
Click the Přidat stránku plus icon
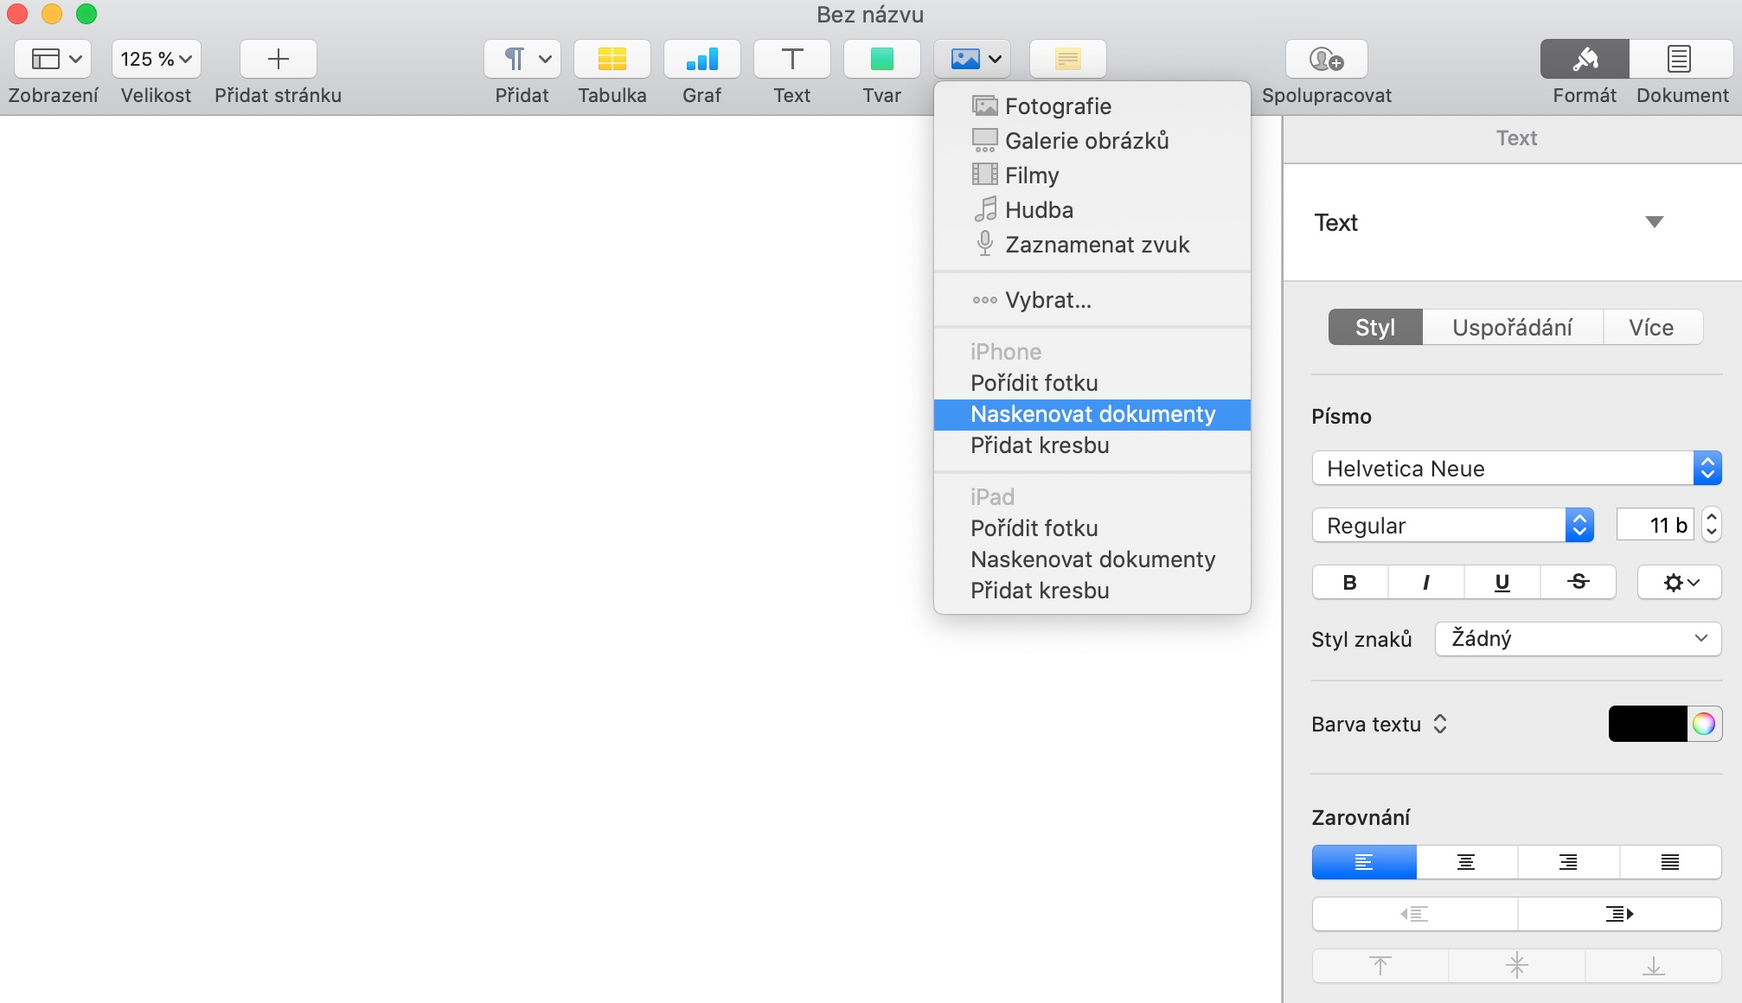[278, 59]
